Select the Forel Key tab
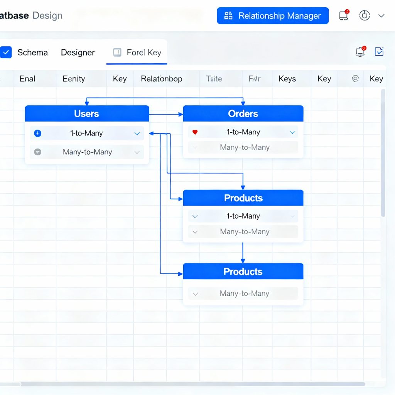This screenshot has width=395, height=395. pos(144,52)
